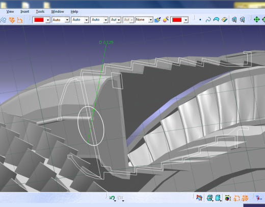The width and height of the screenshot is (265, 207).
Task: Expand the first Auto dropdown
Action: pos(67,20)
